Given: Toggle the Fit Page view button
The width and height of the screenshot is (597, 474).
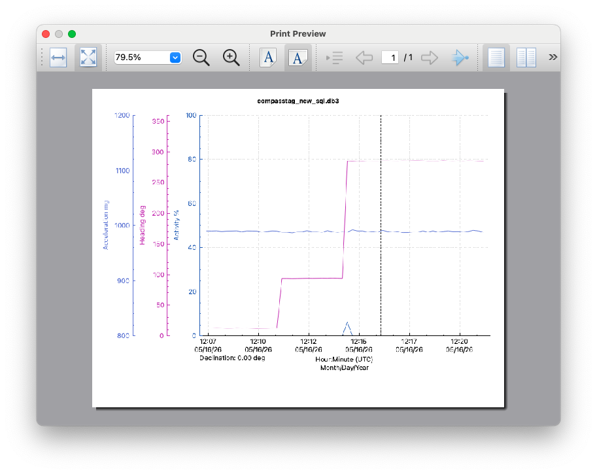Looking at the screenshot, I should point(88,58).
